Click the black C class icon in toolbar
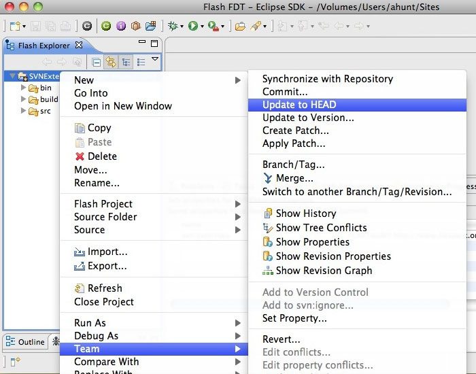Image resolution: width=476 pixels, height=374 pixels. click(x=87, y=26)
